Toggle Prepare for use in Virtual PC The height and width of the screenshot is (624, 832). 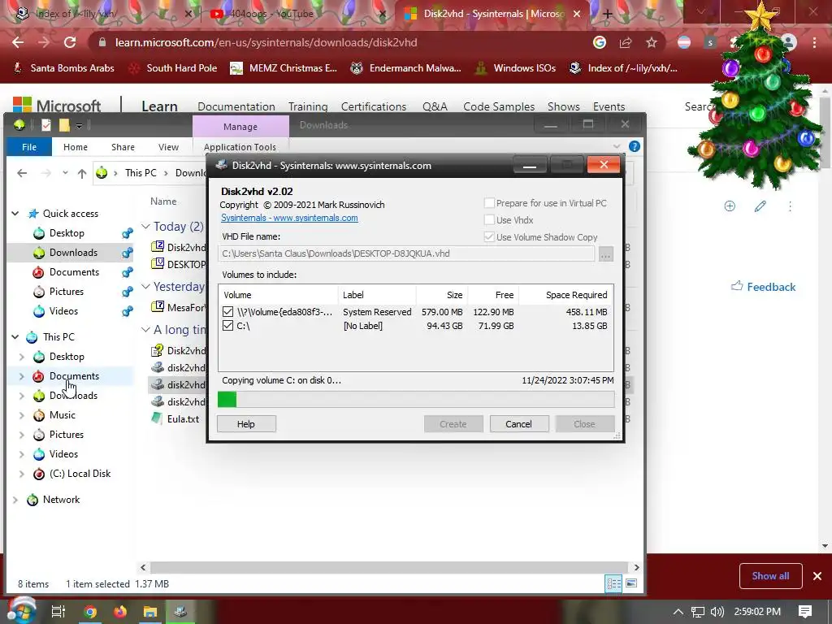pyautogui.click(x=489, y=202)
